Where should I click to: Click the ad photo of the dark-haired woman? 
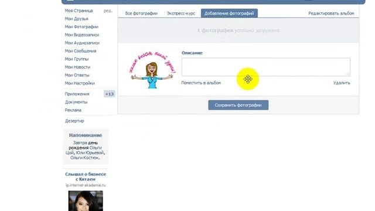click(x=86, y=200)
